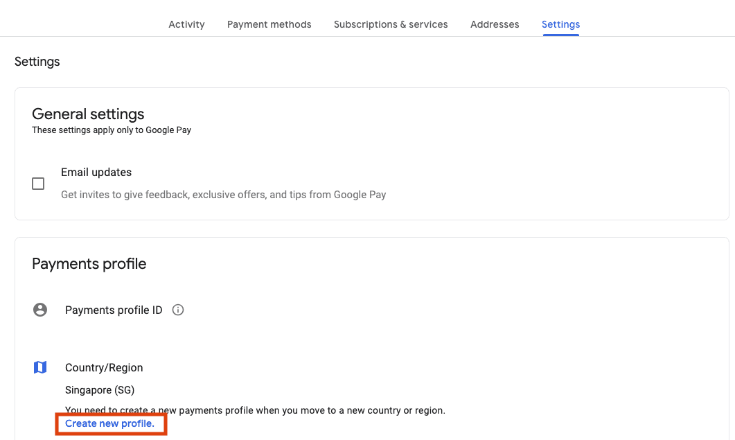Click the Create new profile link
Image resolution: width=735 pixels, height=440 pixels.
click(110, 423)
